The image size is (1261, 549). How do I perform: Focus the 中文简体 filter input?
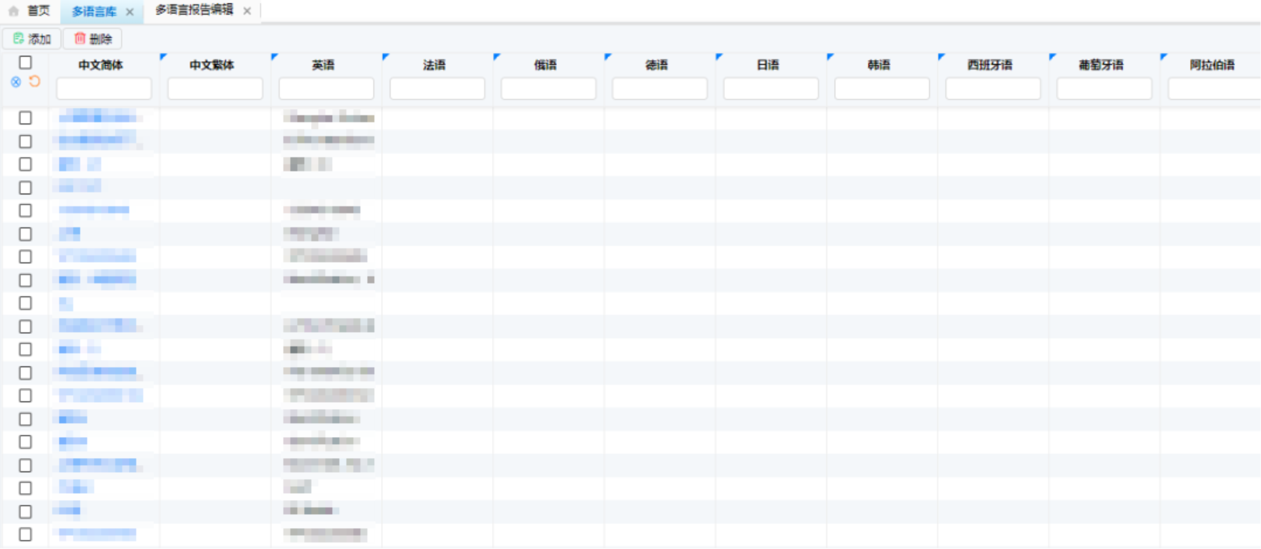104,88
